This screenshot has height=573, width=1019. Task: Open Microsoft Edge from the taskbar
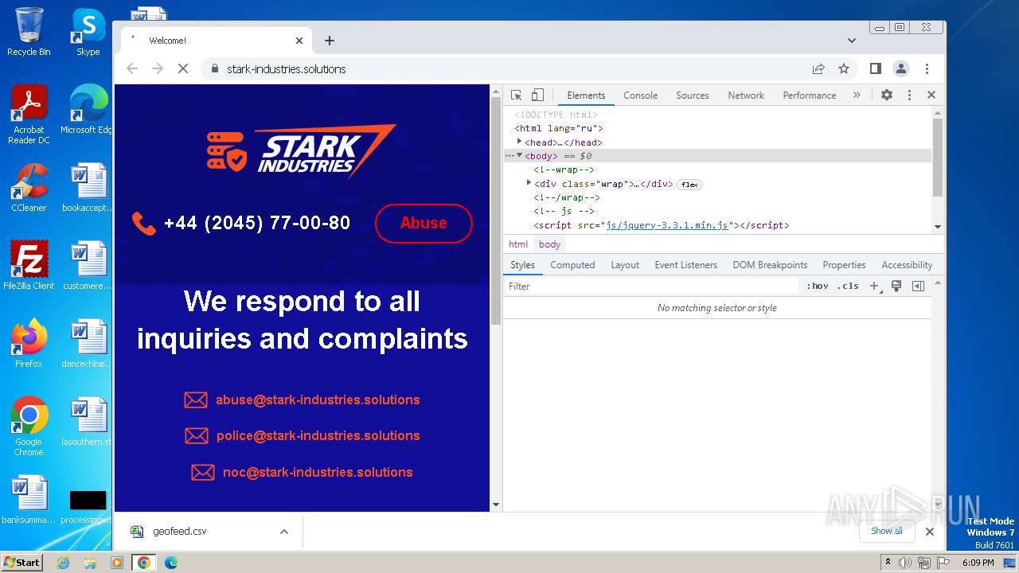pyautogui.click(x=170, y=563)
